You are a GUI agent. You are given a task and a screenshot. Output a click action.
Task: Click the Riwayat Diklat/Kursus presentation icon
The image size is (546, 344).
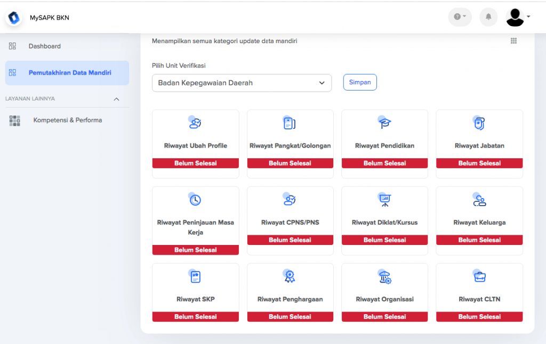coord(384,200)
